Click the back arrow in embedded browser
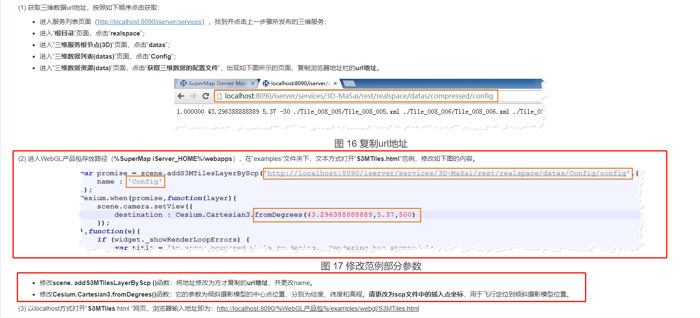The image size is (700, 318). 181,96
